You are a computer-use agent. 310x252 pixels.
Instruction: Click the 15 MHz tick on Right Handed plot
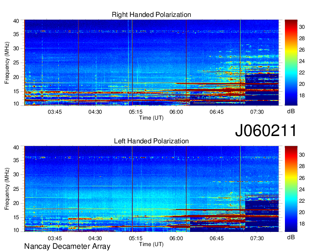(x=16, y=91)
